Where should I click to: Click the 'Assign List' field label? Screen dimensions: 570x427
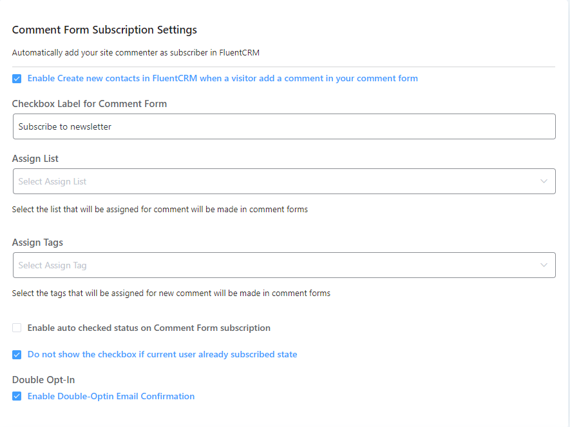pyautogui.click(x=35, y=159)
